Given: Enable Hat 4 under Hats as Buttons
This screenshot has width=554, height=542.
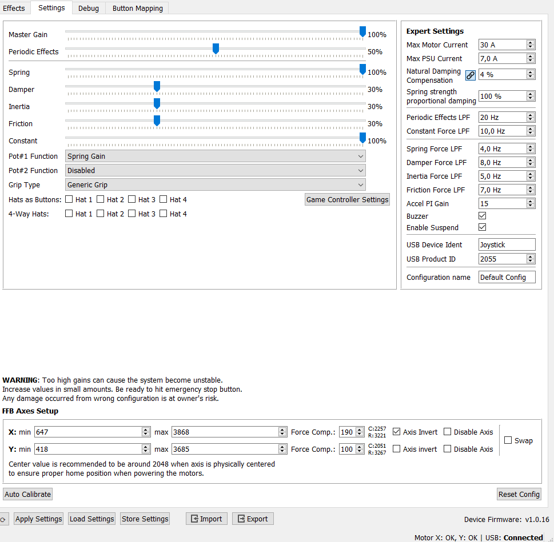Looking at the screenshot, I should 164,199.
